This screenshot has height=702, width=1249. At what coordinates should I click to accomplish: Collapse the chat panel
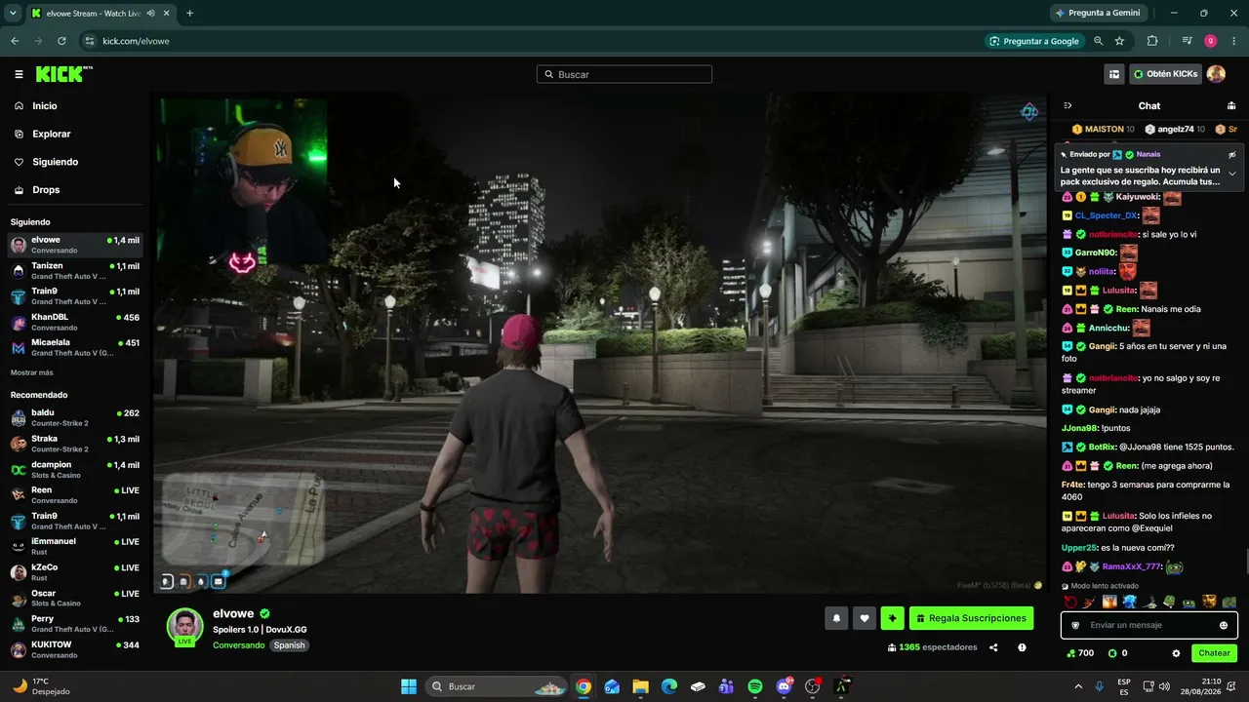[1068, 105]
